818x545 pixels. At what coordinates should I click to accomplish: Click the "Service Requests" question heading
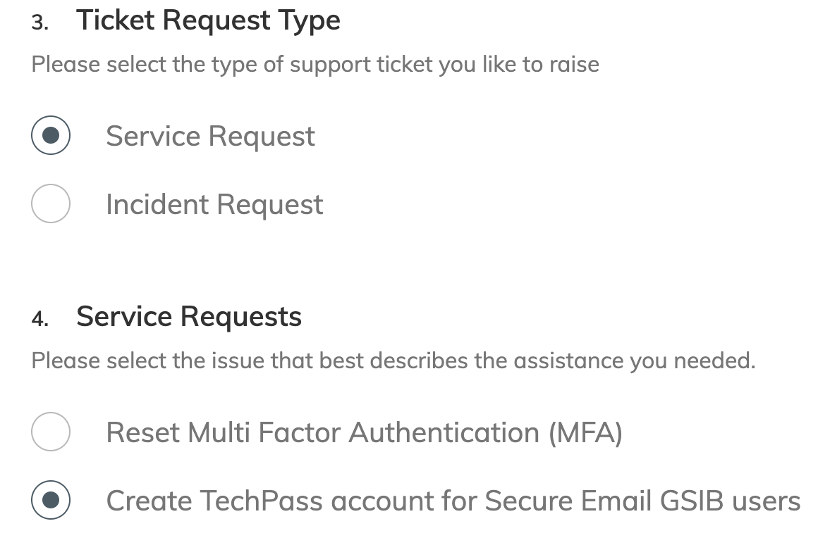189,317
